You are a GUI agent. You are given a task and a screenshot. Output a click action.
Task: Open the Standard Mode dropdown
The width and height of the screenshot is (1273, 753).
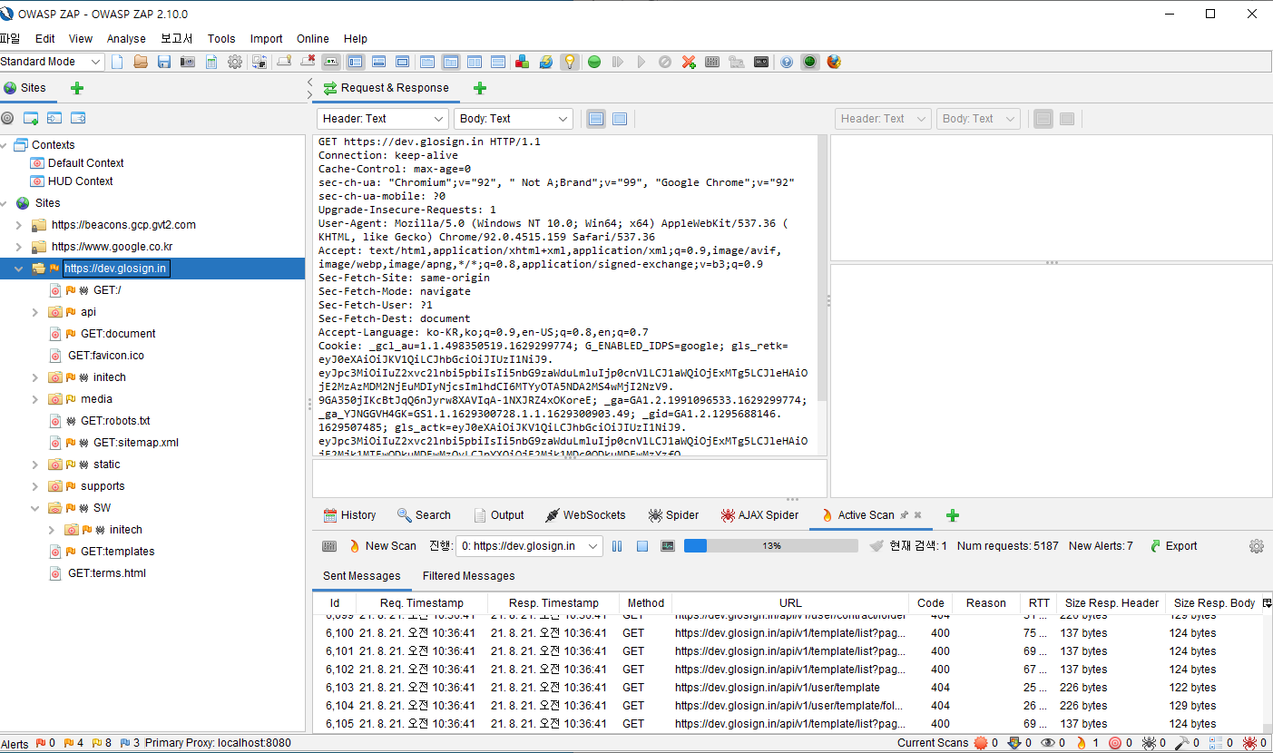(52, 62)
